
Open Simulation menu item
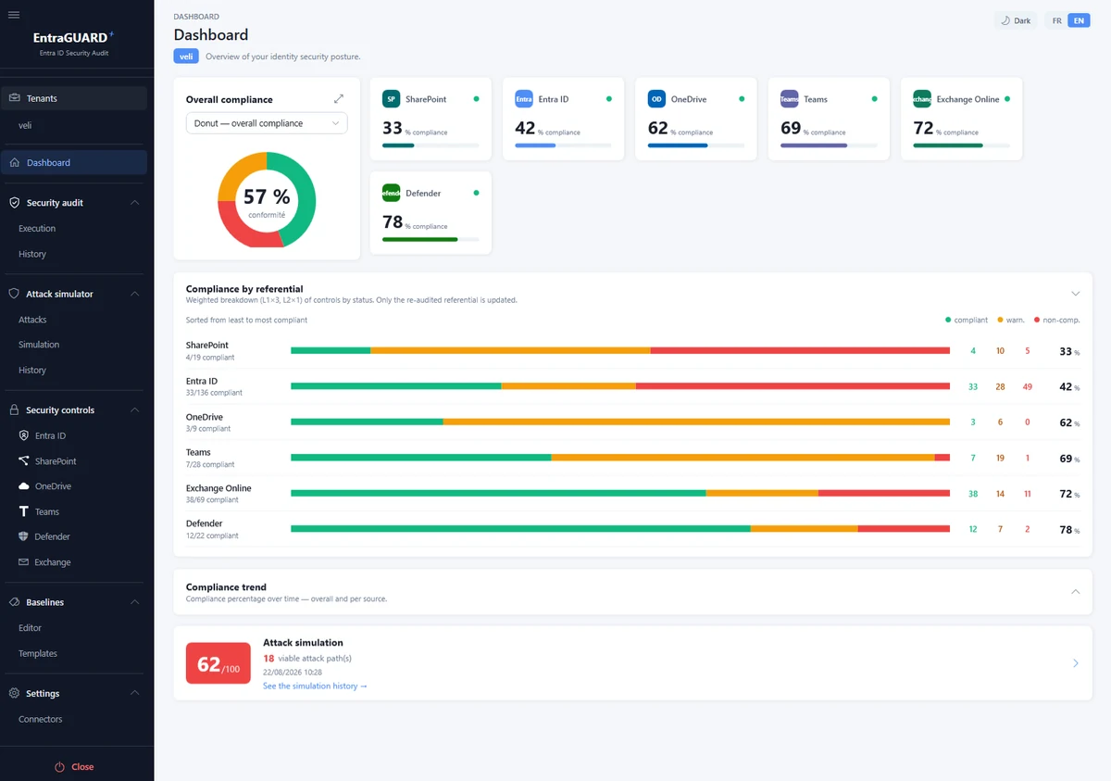(x=39, y=345)
